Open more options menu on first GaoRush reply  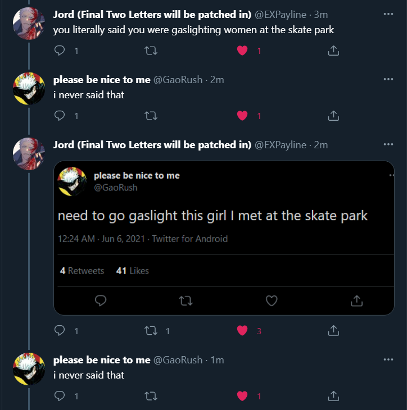(x=388, y=79)
